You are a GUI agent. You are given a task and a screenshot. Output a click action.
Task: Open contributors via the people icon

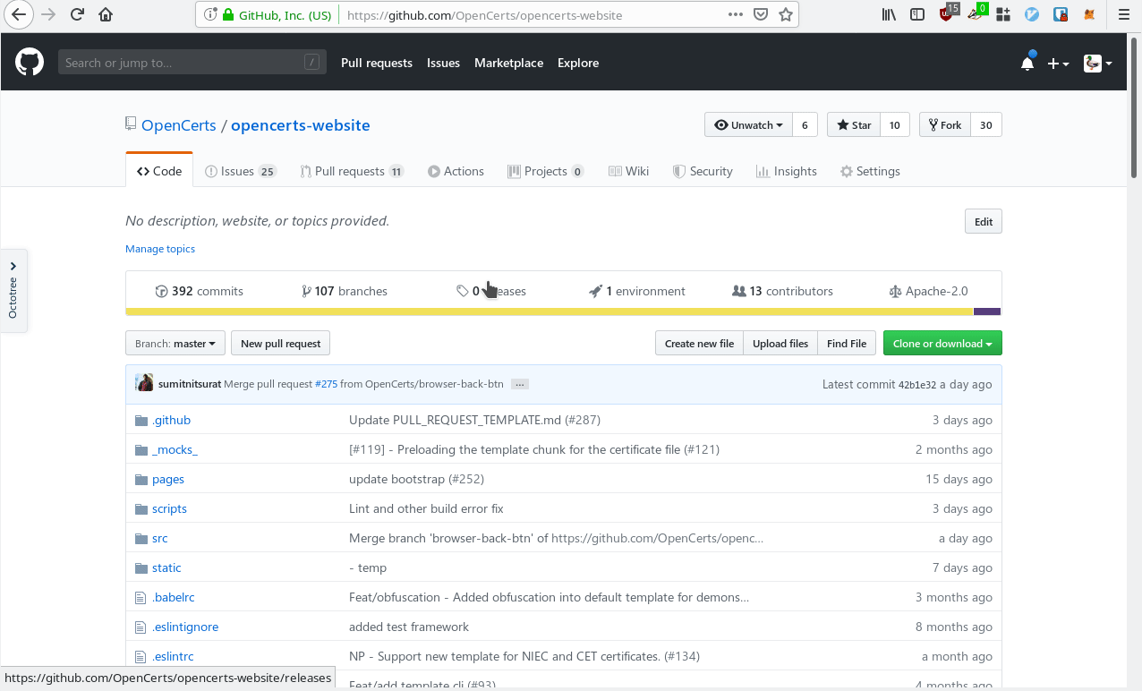(x=739, y=290)
